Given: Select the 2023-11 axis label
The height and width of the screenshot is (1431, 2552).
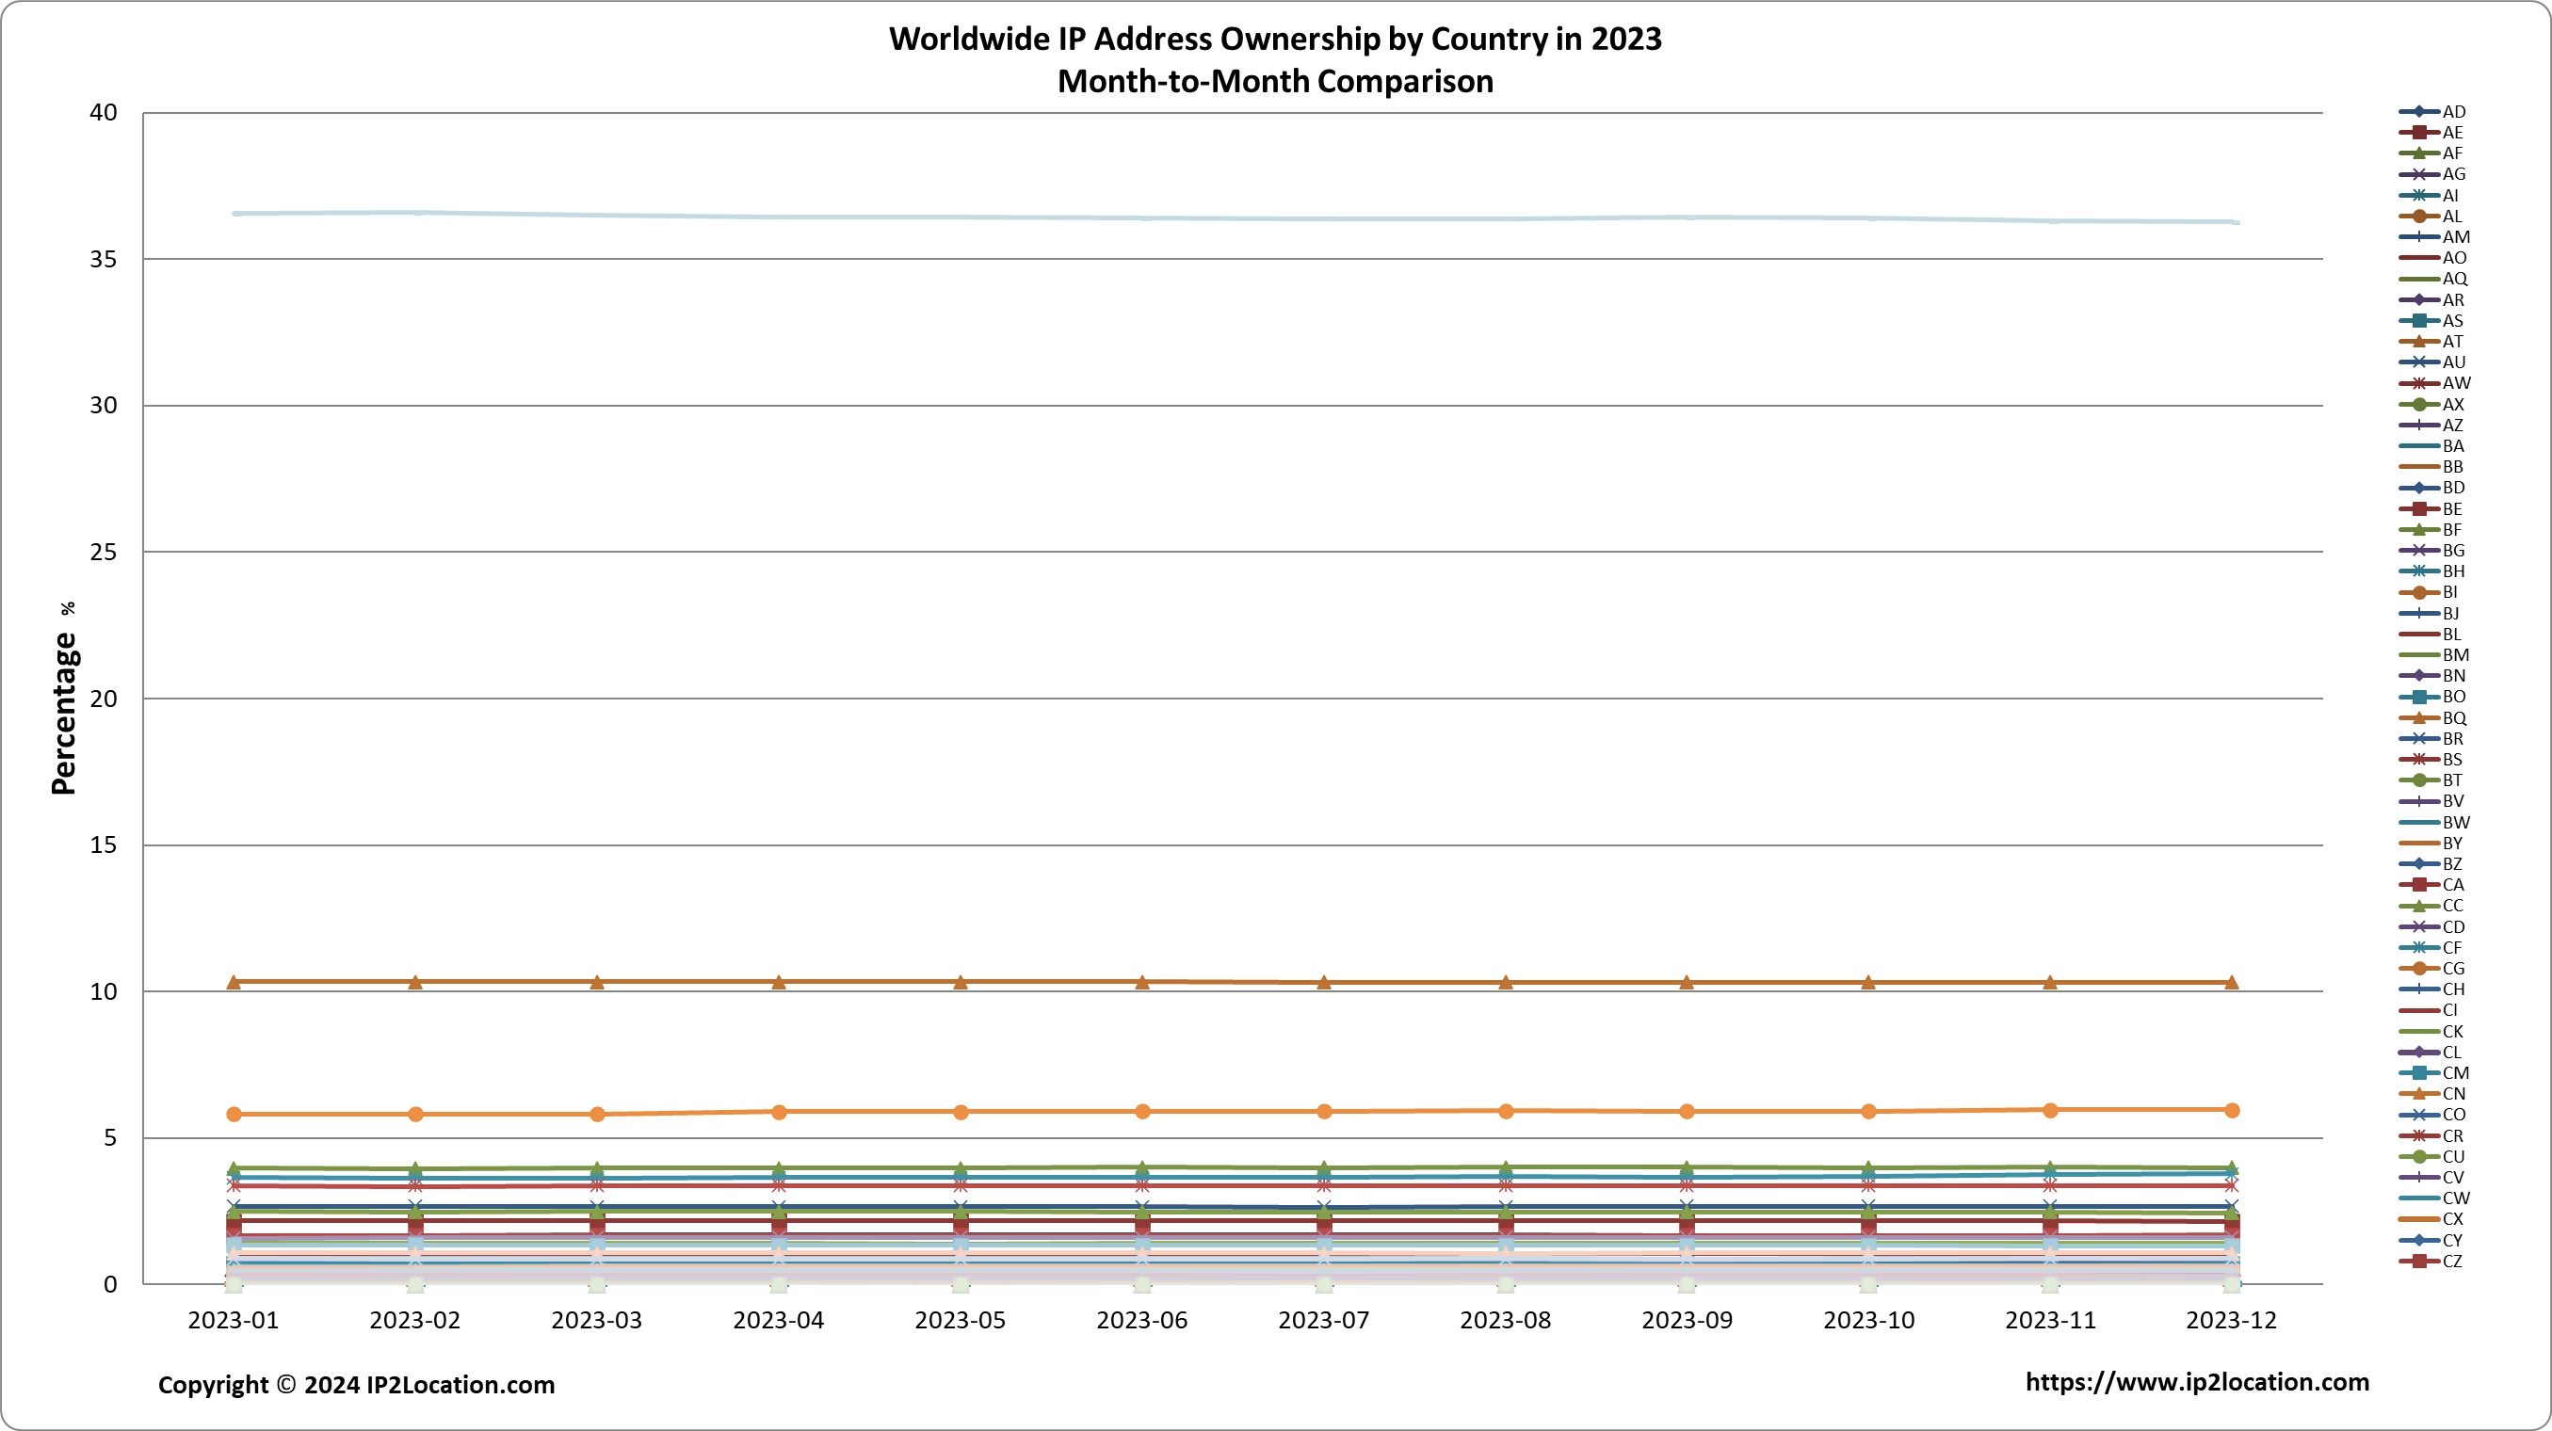Looking at the screenshot, I should (x=2051, y=1320).
